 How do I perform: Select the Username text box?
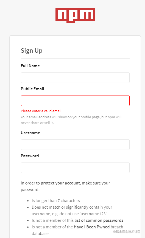pyautogui.click(x=75, y=145)
